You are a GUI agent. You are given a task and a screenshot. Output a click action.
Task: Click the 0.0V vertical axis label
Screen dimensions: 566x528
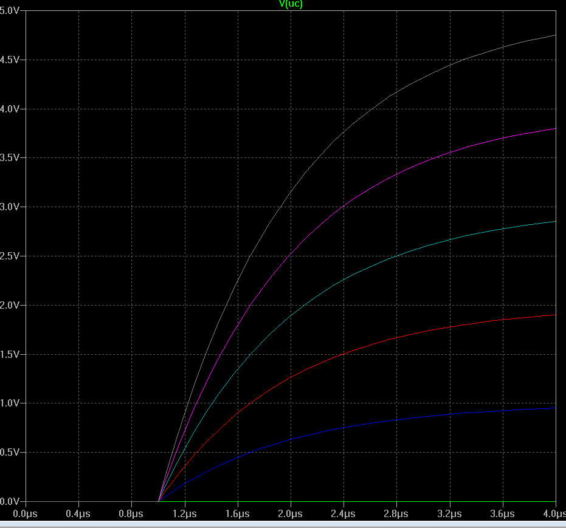tap(9, 501)
